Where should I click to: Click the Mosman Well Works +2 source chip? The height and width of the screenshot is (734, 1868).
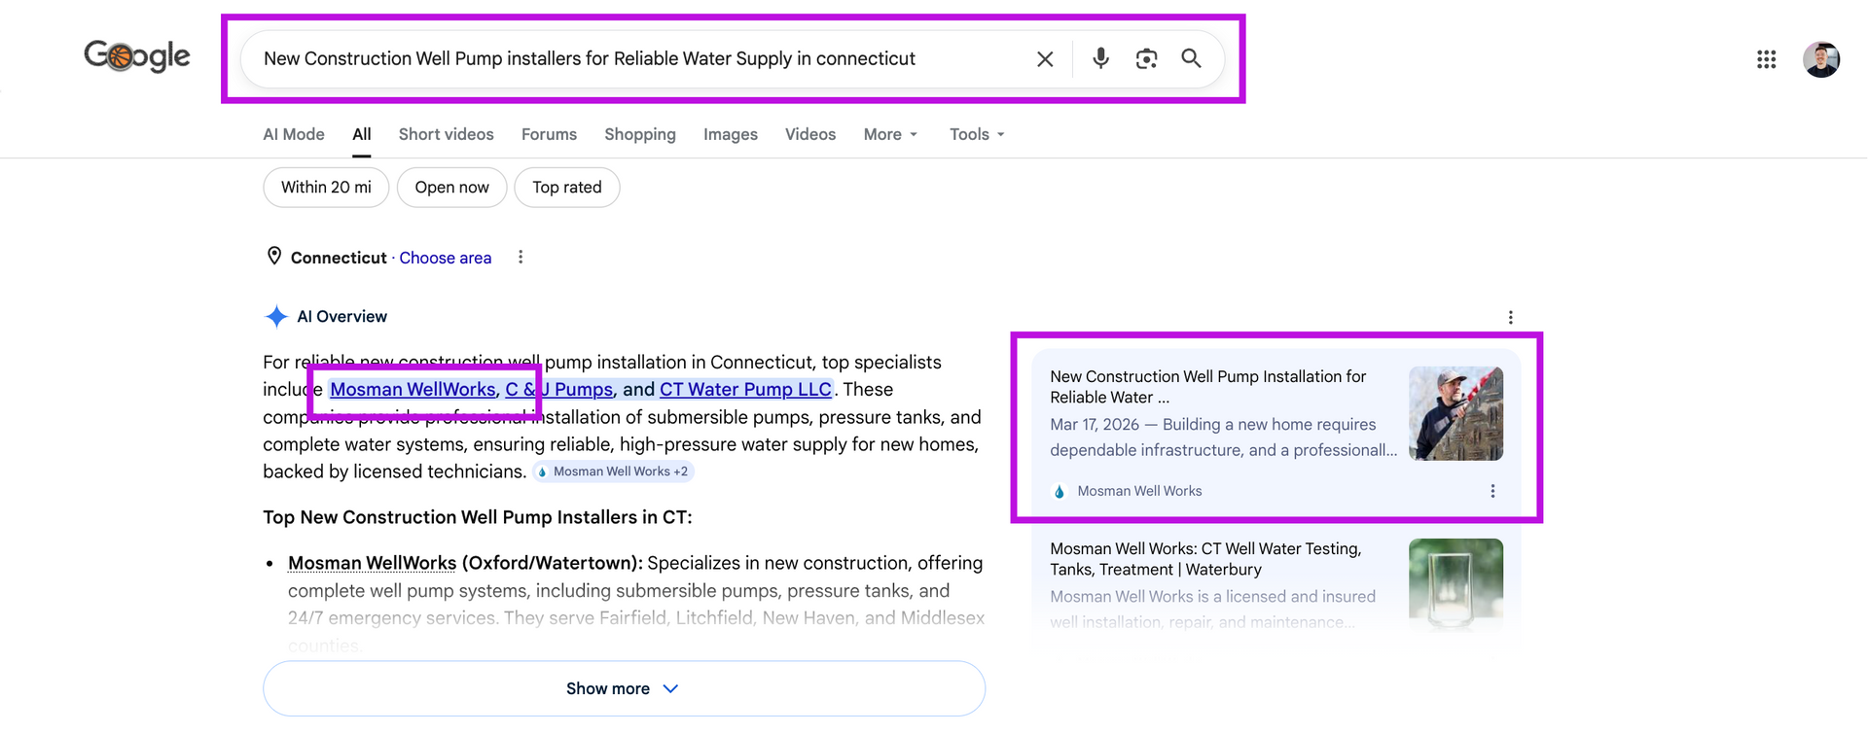pyautogui.click(x=613, y=472)
